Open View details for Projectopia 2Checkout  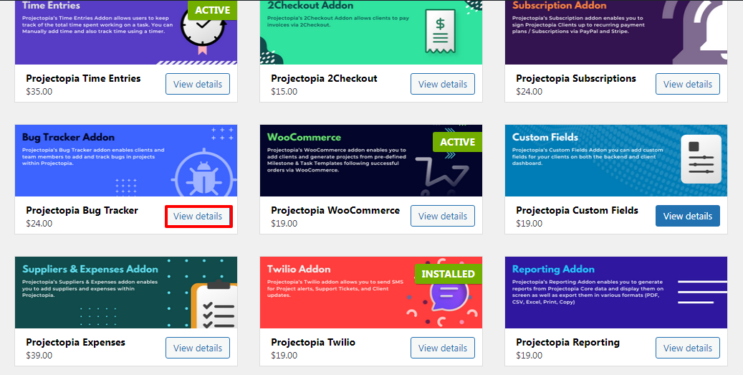443,84
